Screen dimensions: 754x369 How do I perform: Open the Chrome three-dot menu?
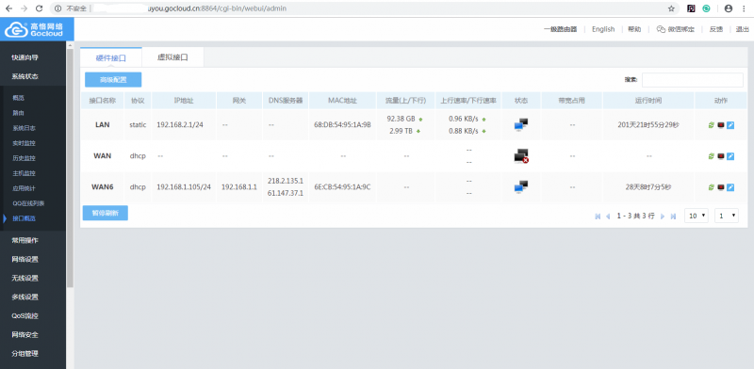(744, 8)
